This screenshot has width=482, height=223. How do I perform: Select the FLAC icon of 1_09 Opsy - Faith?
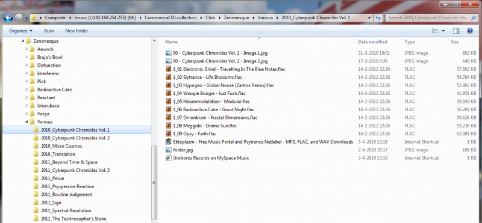[168, 133]
